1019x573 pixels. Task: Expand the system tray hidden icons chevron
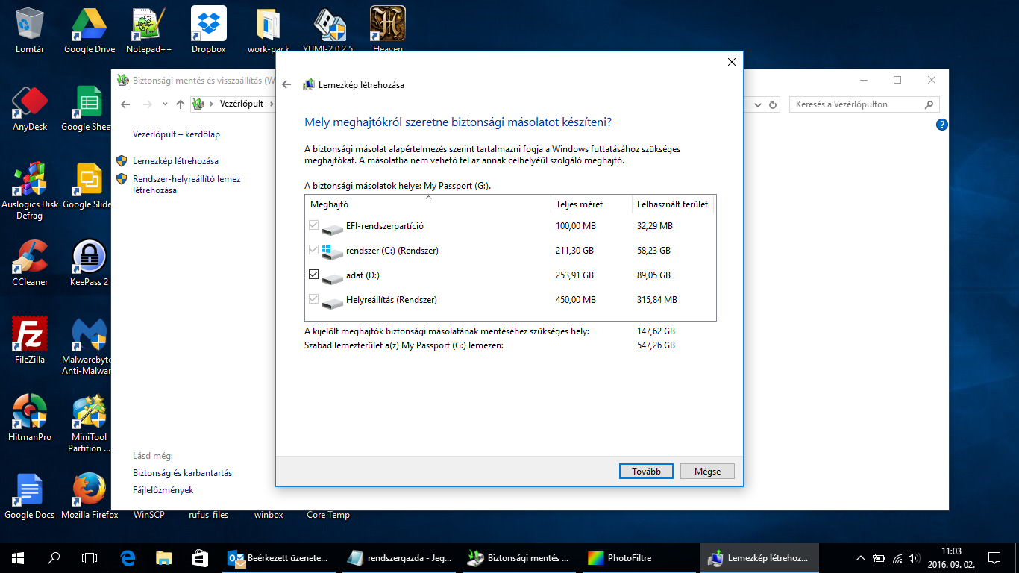tap(860, 557)
